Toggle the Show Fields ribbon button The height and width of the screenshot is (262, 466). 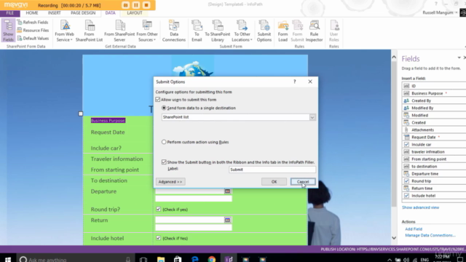click(x=8, y=31)
